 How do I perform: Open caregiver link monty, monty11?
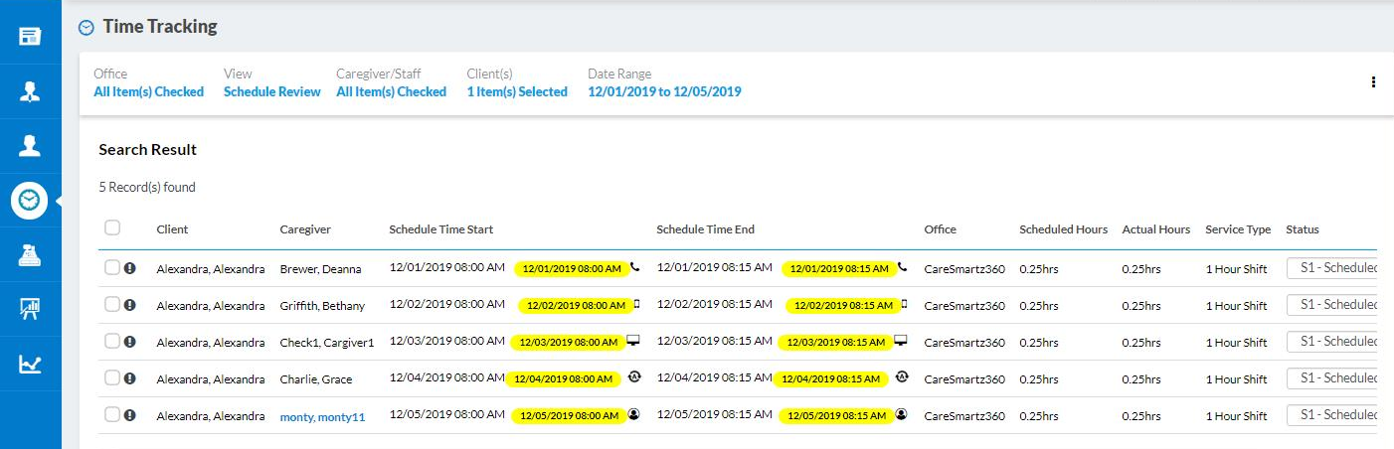point(322,417)
